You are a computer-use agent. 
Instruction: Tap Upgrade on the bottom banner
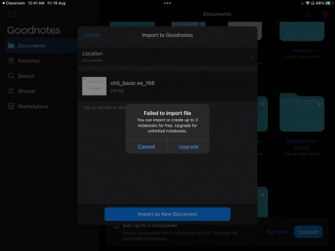point(308,232)
